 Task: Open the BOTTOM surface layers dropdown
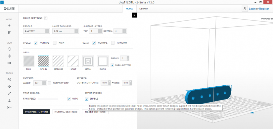(120, 31)
